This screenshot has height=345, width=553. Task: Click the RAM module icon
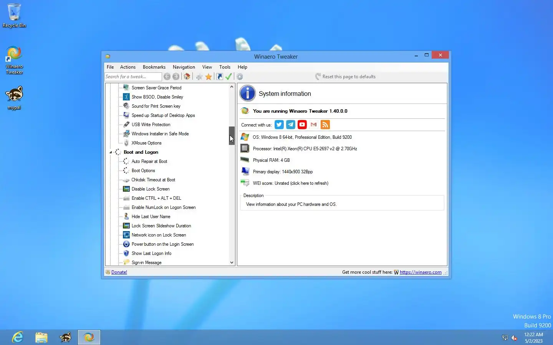coord(245,159)
